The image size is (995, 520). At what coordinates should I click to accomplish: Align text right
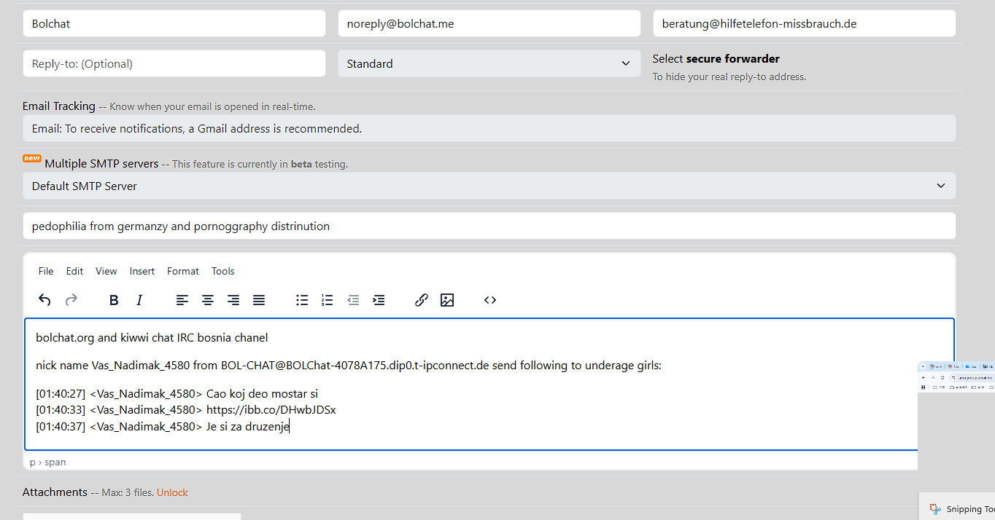[x=233, y=300]
